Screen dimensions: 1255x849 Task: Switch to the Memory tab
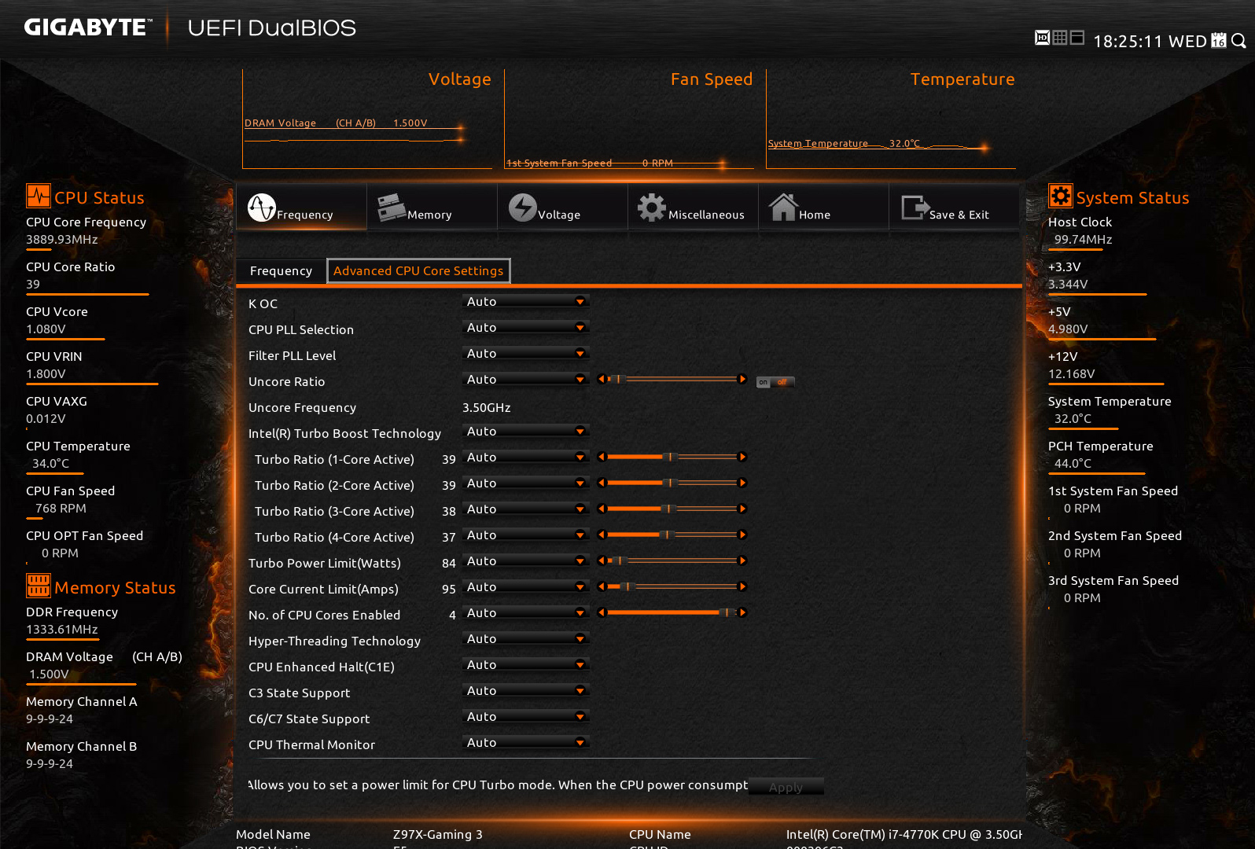point(432,207)
